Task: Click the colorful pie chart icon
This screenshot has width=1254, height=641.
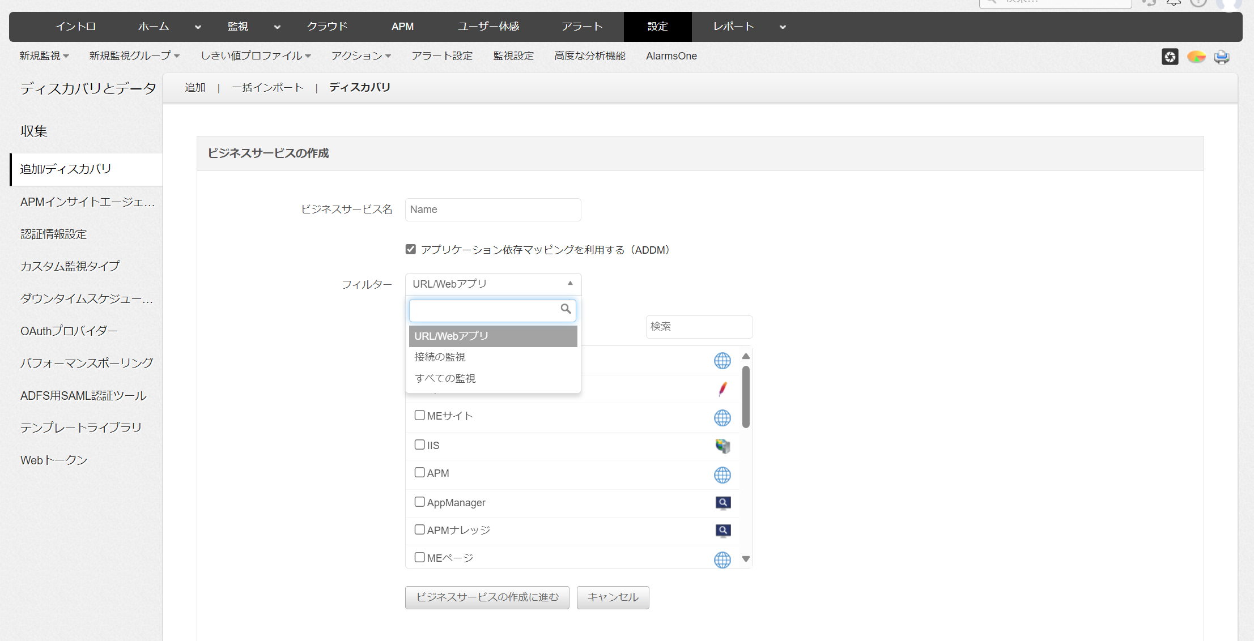Action: 1196,57
